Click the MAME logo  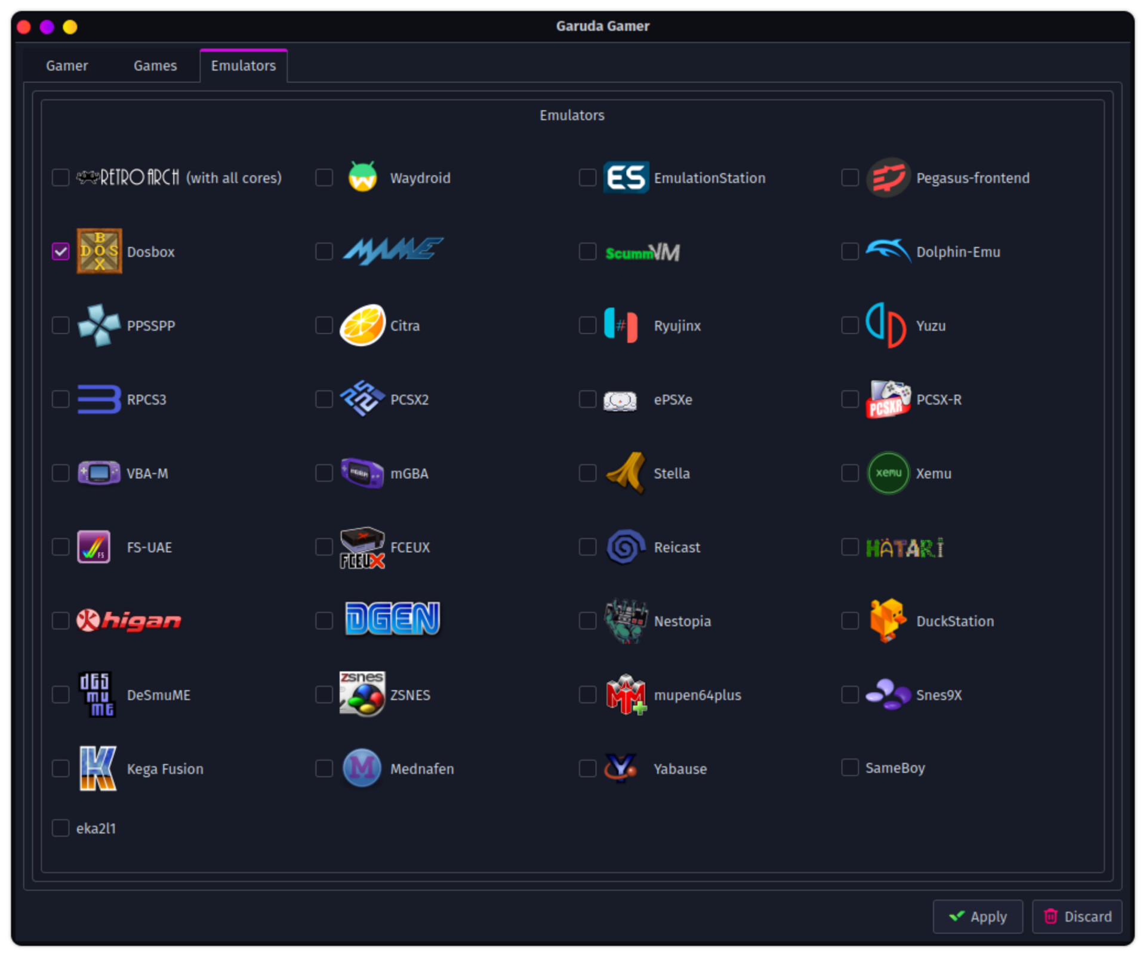[392, 250]
